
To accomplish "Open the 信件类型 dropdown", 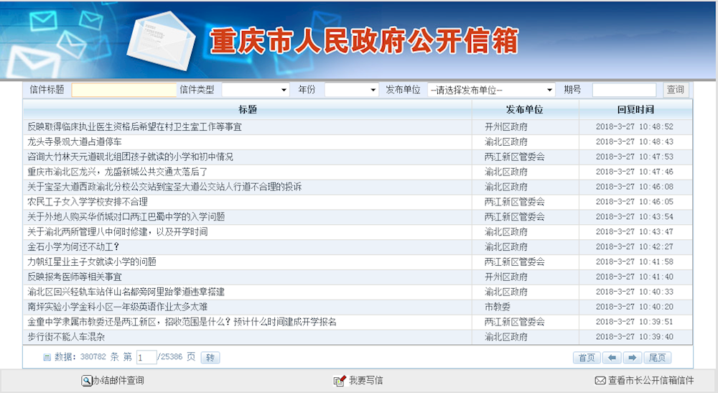I will click(255, 90).
